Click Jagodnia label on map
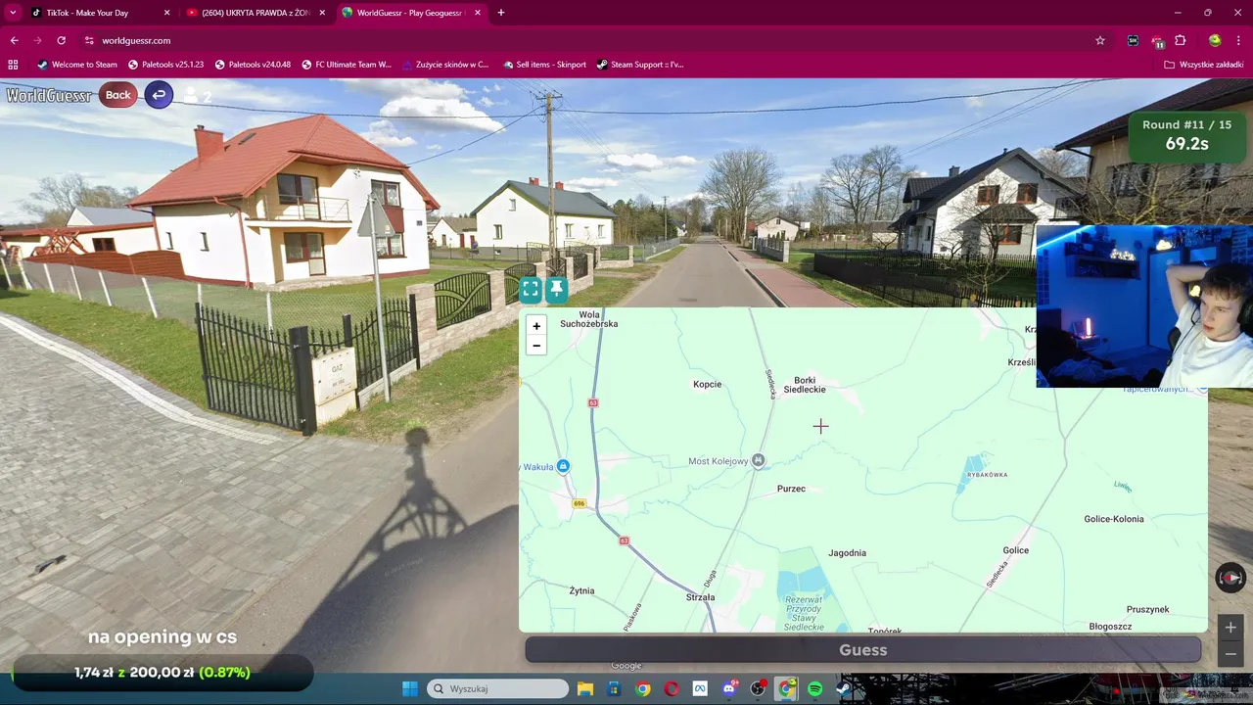The image size is (1253, 705). tap(847, 553)
